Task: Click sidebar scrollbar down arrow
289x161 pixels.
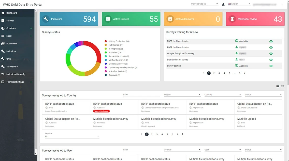Action: point(36,154)
